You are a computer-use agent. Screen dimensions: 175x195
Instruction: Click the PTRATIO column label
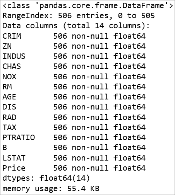click(x=19, y=137)
